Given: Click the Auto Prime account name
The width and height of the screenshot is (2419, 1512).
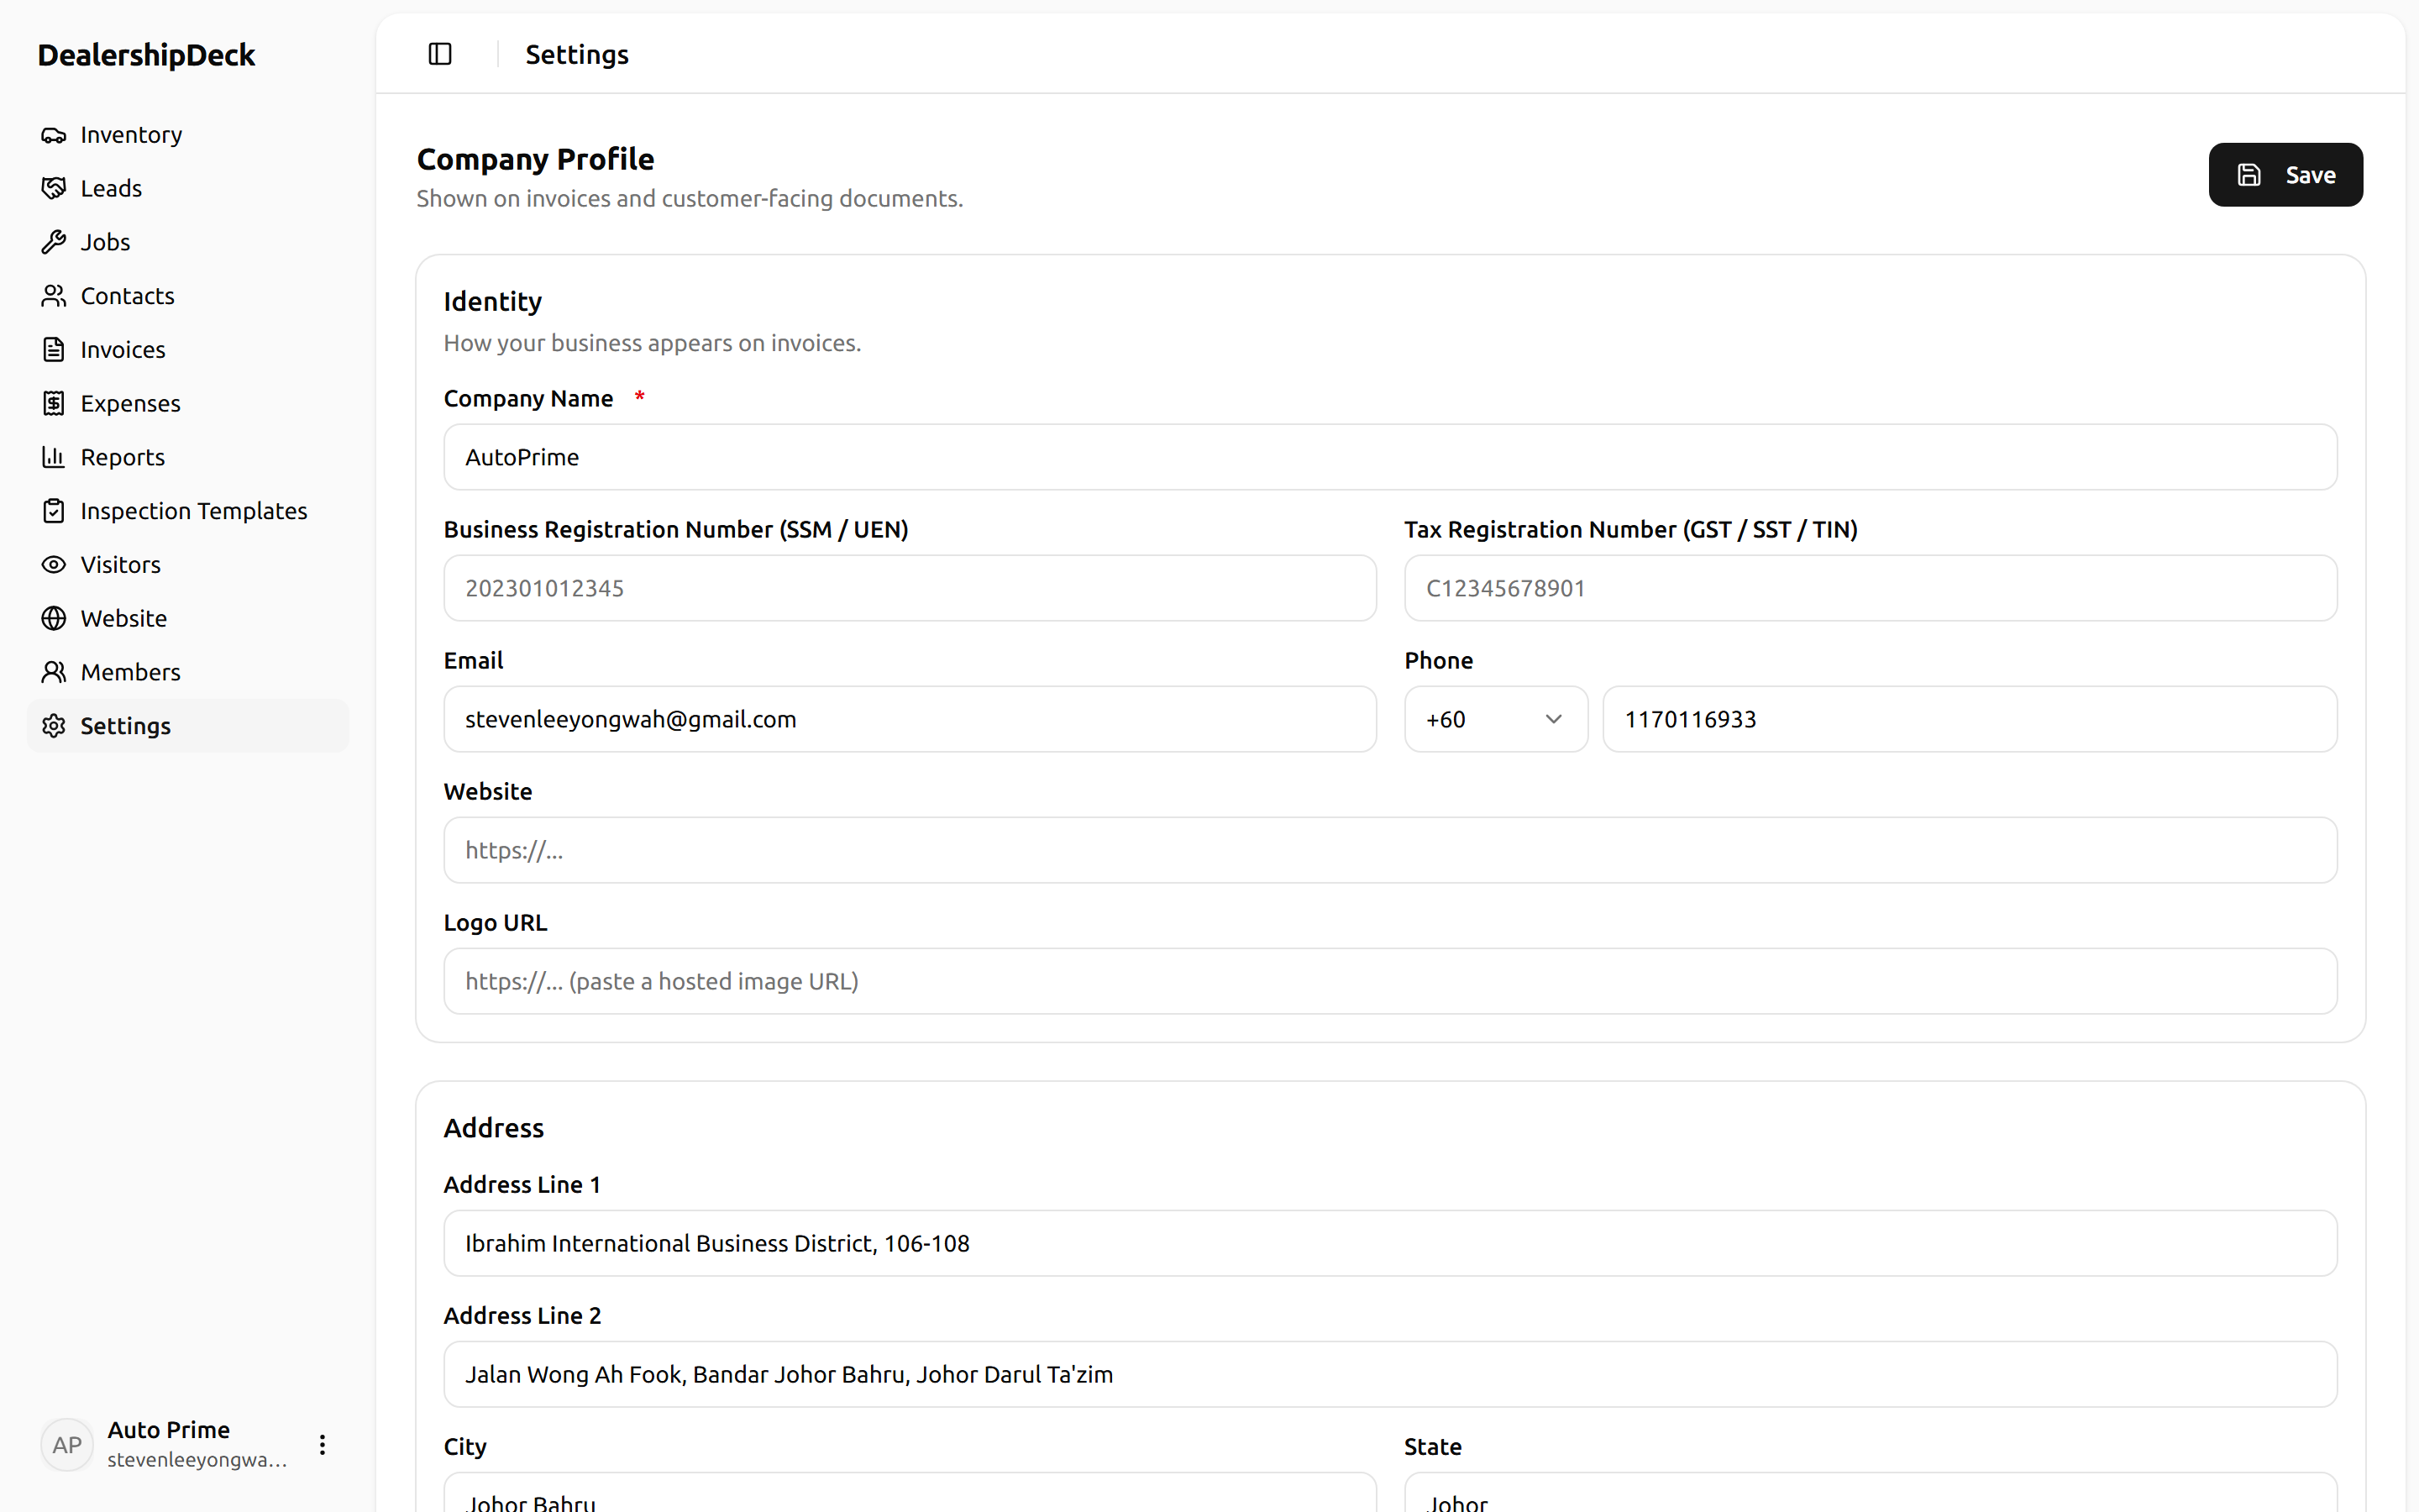Looking at the screenshot, I should (169, 1430).
